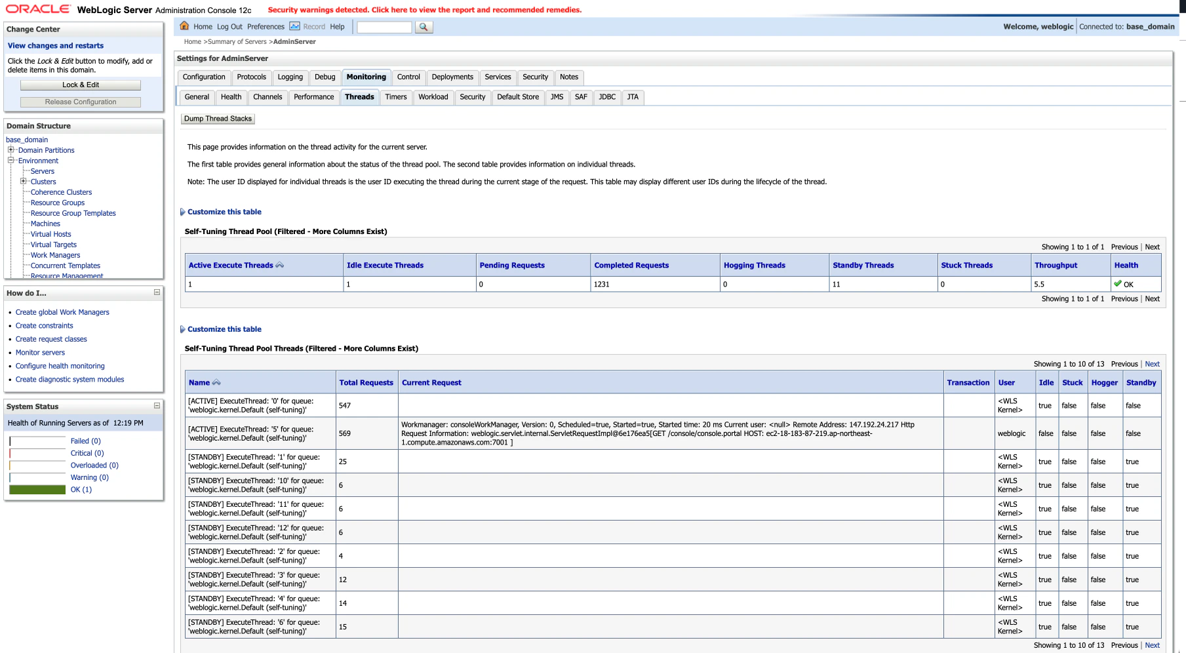Open the Performance sub-tab

click(x=314, y=97)
